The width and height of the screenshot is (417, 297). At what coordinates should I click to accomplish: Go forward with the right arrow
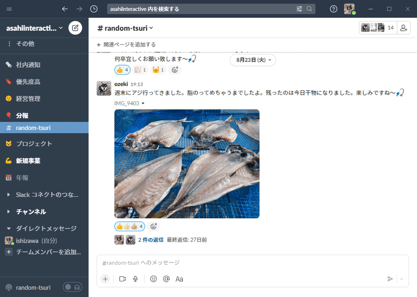79,9
